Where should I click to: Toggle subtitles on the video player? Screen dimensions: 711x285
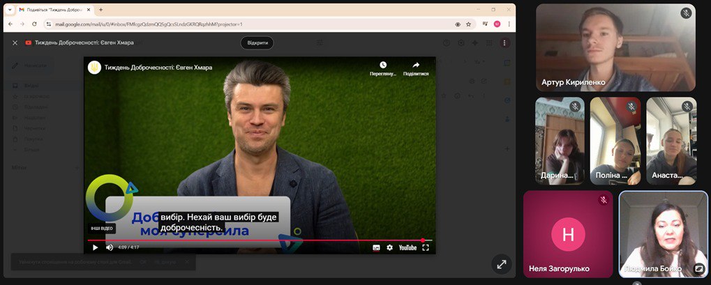click(x=376, y=247)
